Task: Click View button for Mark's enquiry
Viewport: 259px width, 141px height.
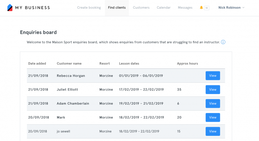Action: [213, 117]
